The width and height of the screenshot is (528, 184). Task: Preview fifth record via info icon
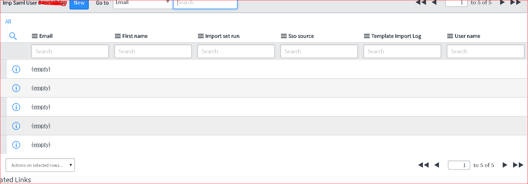point(16,145)
